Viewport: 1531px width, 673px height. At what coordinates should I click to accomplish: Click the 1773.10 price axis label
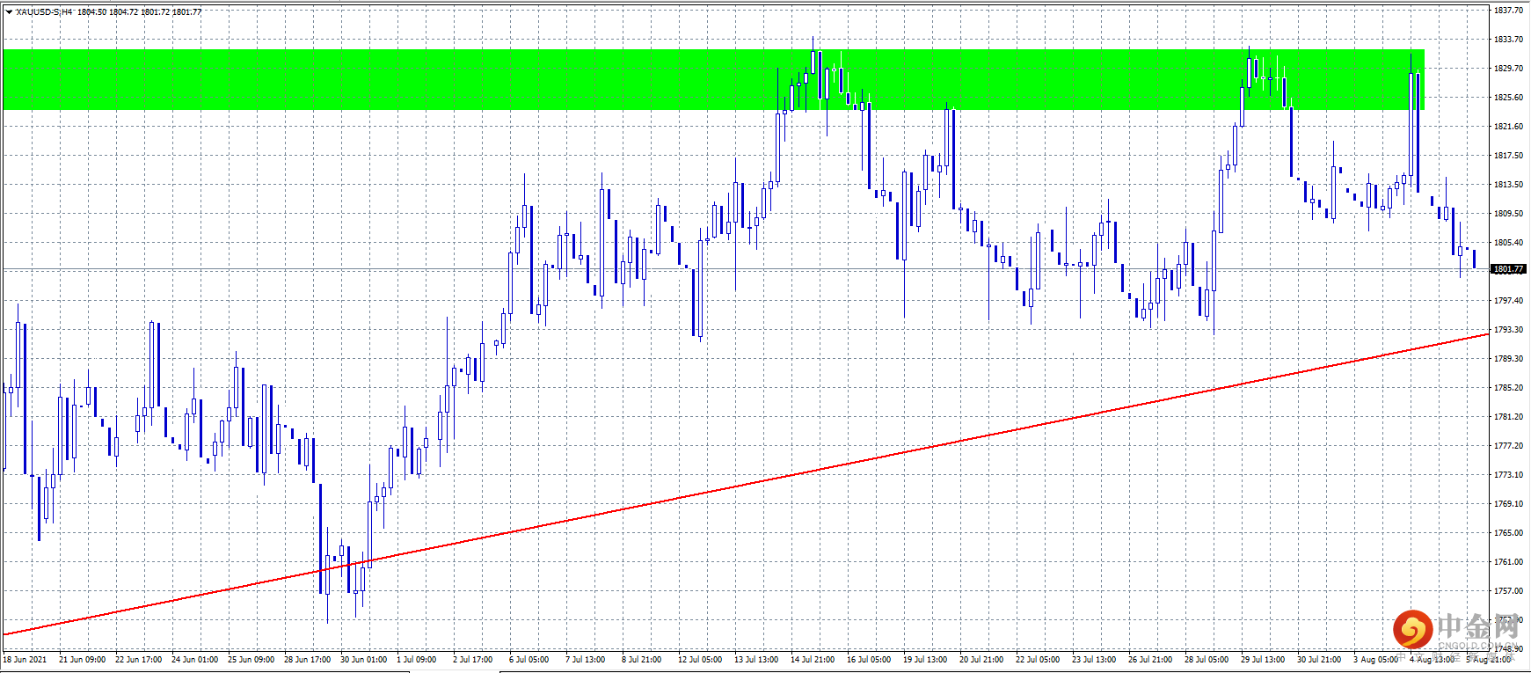pyautogui.click(x=1508, y=475)
